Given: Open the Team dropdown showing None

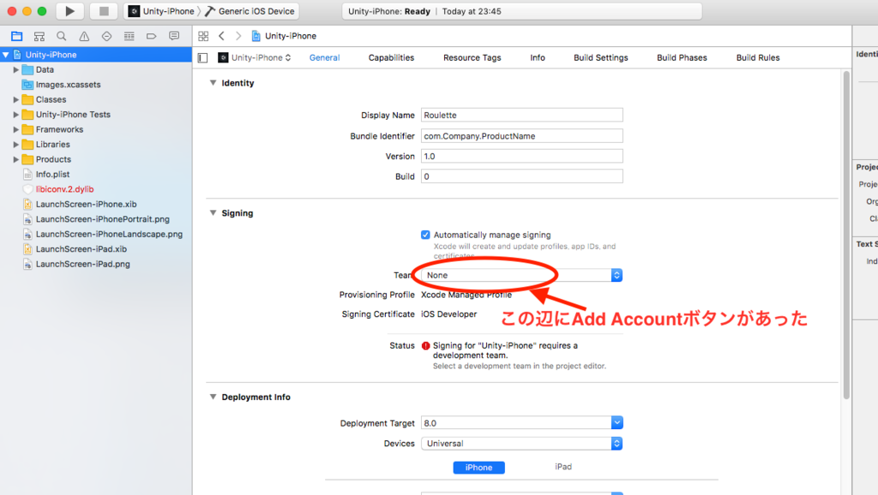Looking at the screenshot, I should tap(521, 275).
